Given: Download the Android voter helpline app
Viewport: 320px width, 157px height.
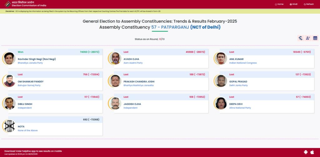Looking at the screenshot, I should tap(306, 152).
